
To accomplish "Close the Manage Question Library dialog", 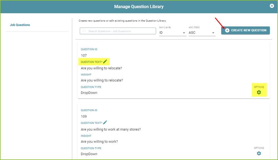I will click(272, 6).
